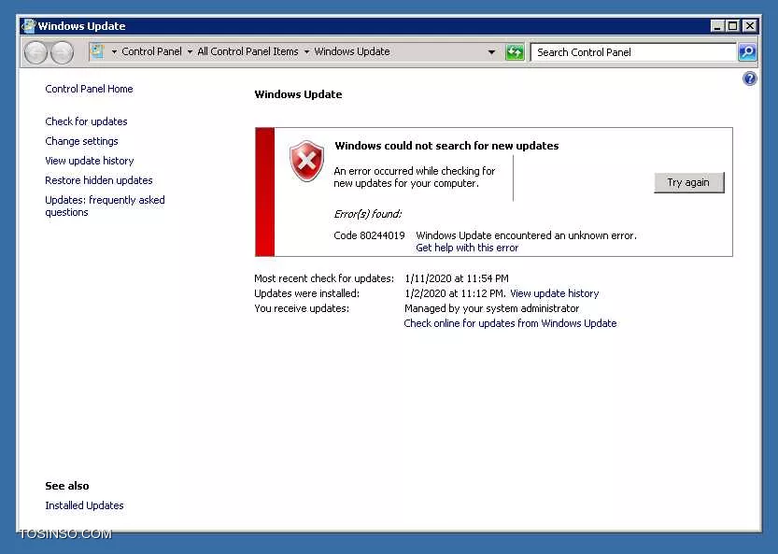Open View update history in sidebar
This screenshot has width=778, height=554.
click(90, 161)
